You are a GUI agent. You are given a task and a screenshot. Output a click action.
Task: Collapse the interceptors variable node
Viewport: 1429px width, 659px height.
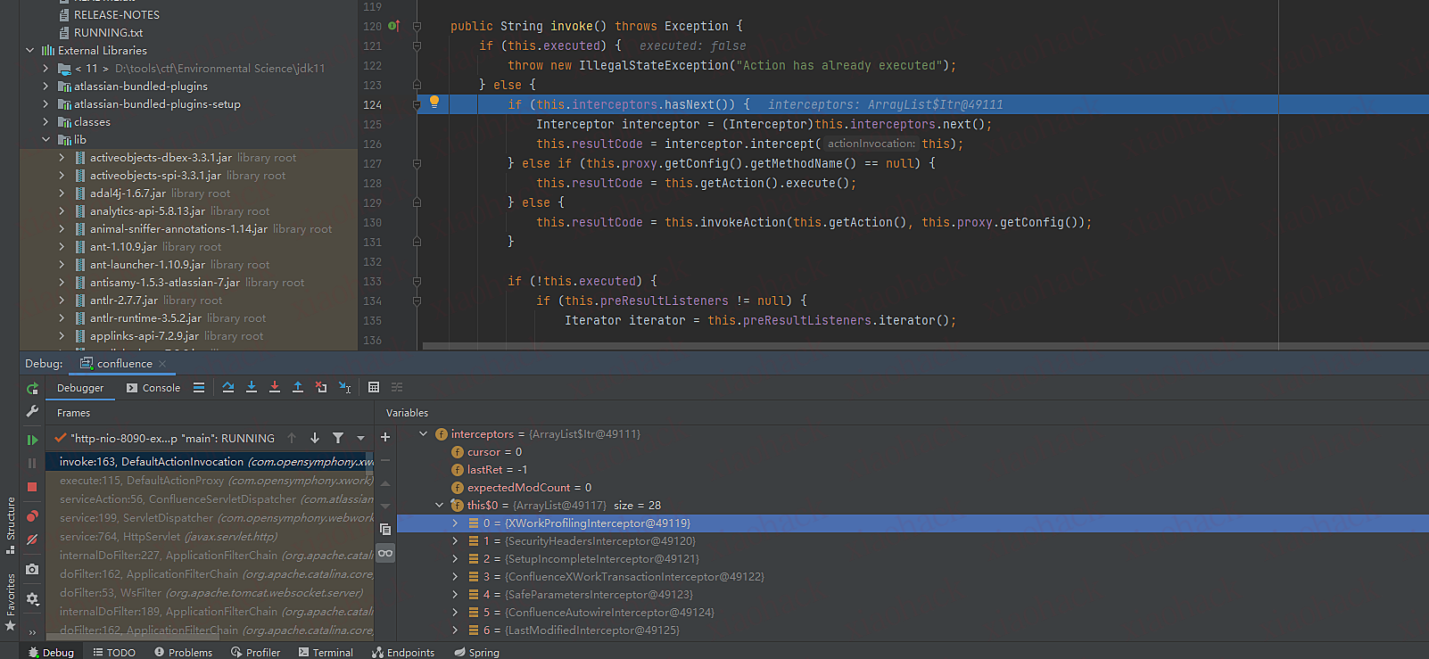(423, 434)
